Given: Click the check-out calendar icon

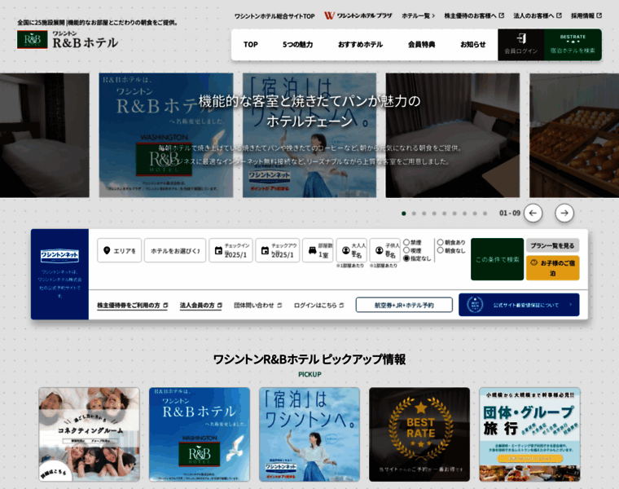Looking at the screenshot, I should click(265, 250).
